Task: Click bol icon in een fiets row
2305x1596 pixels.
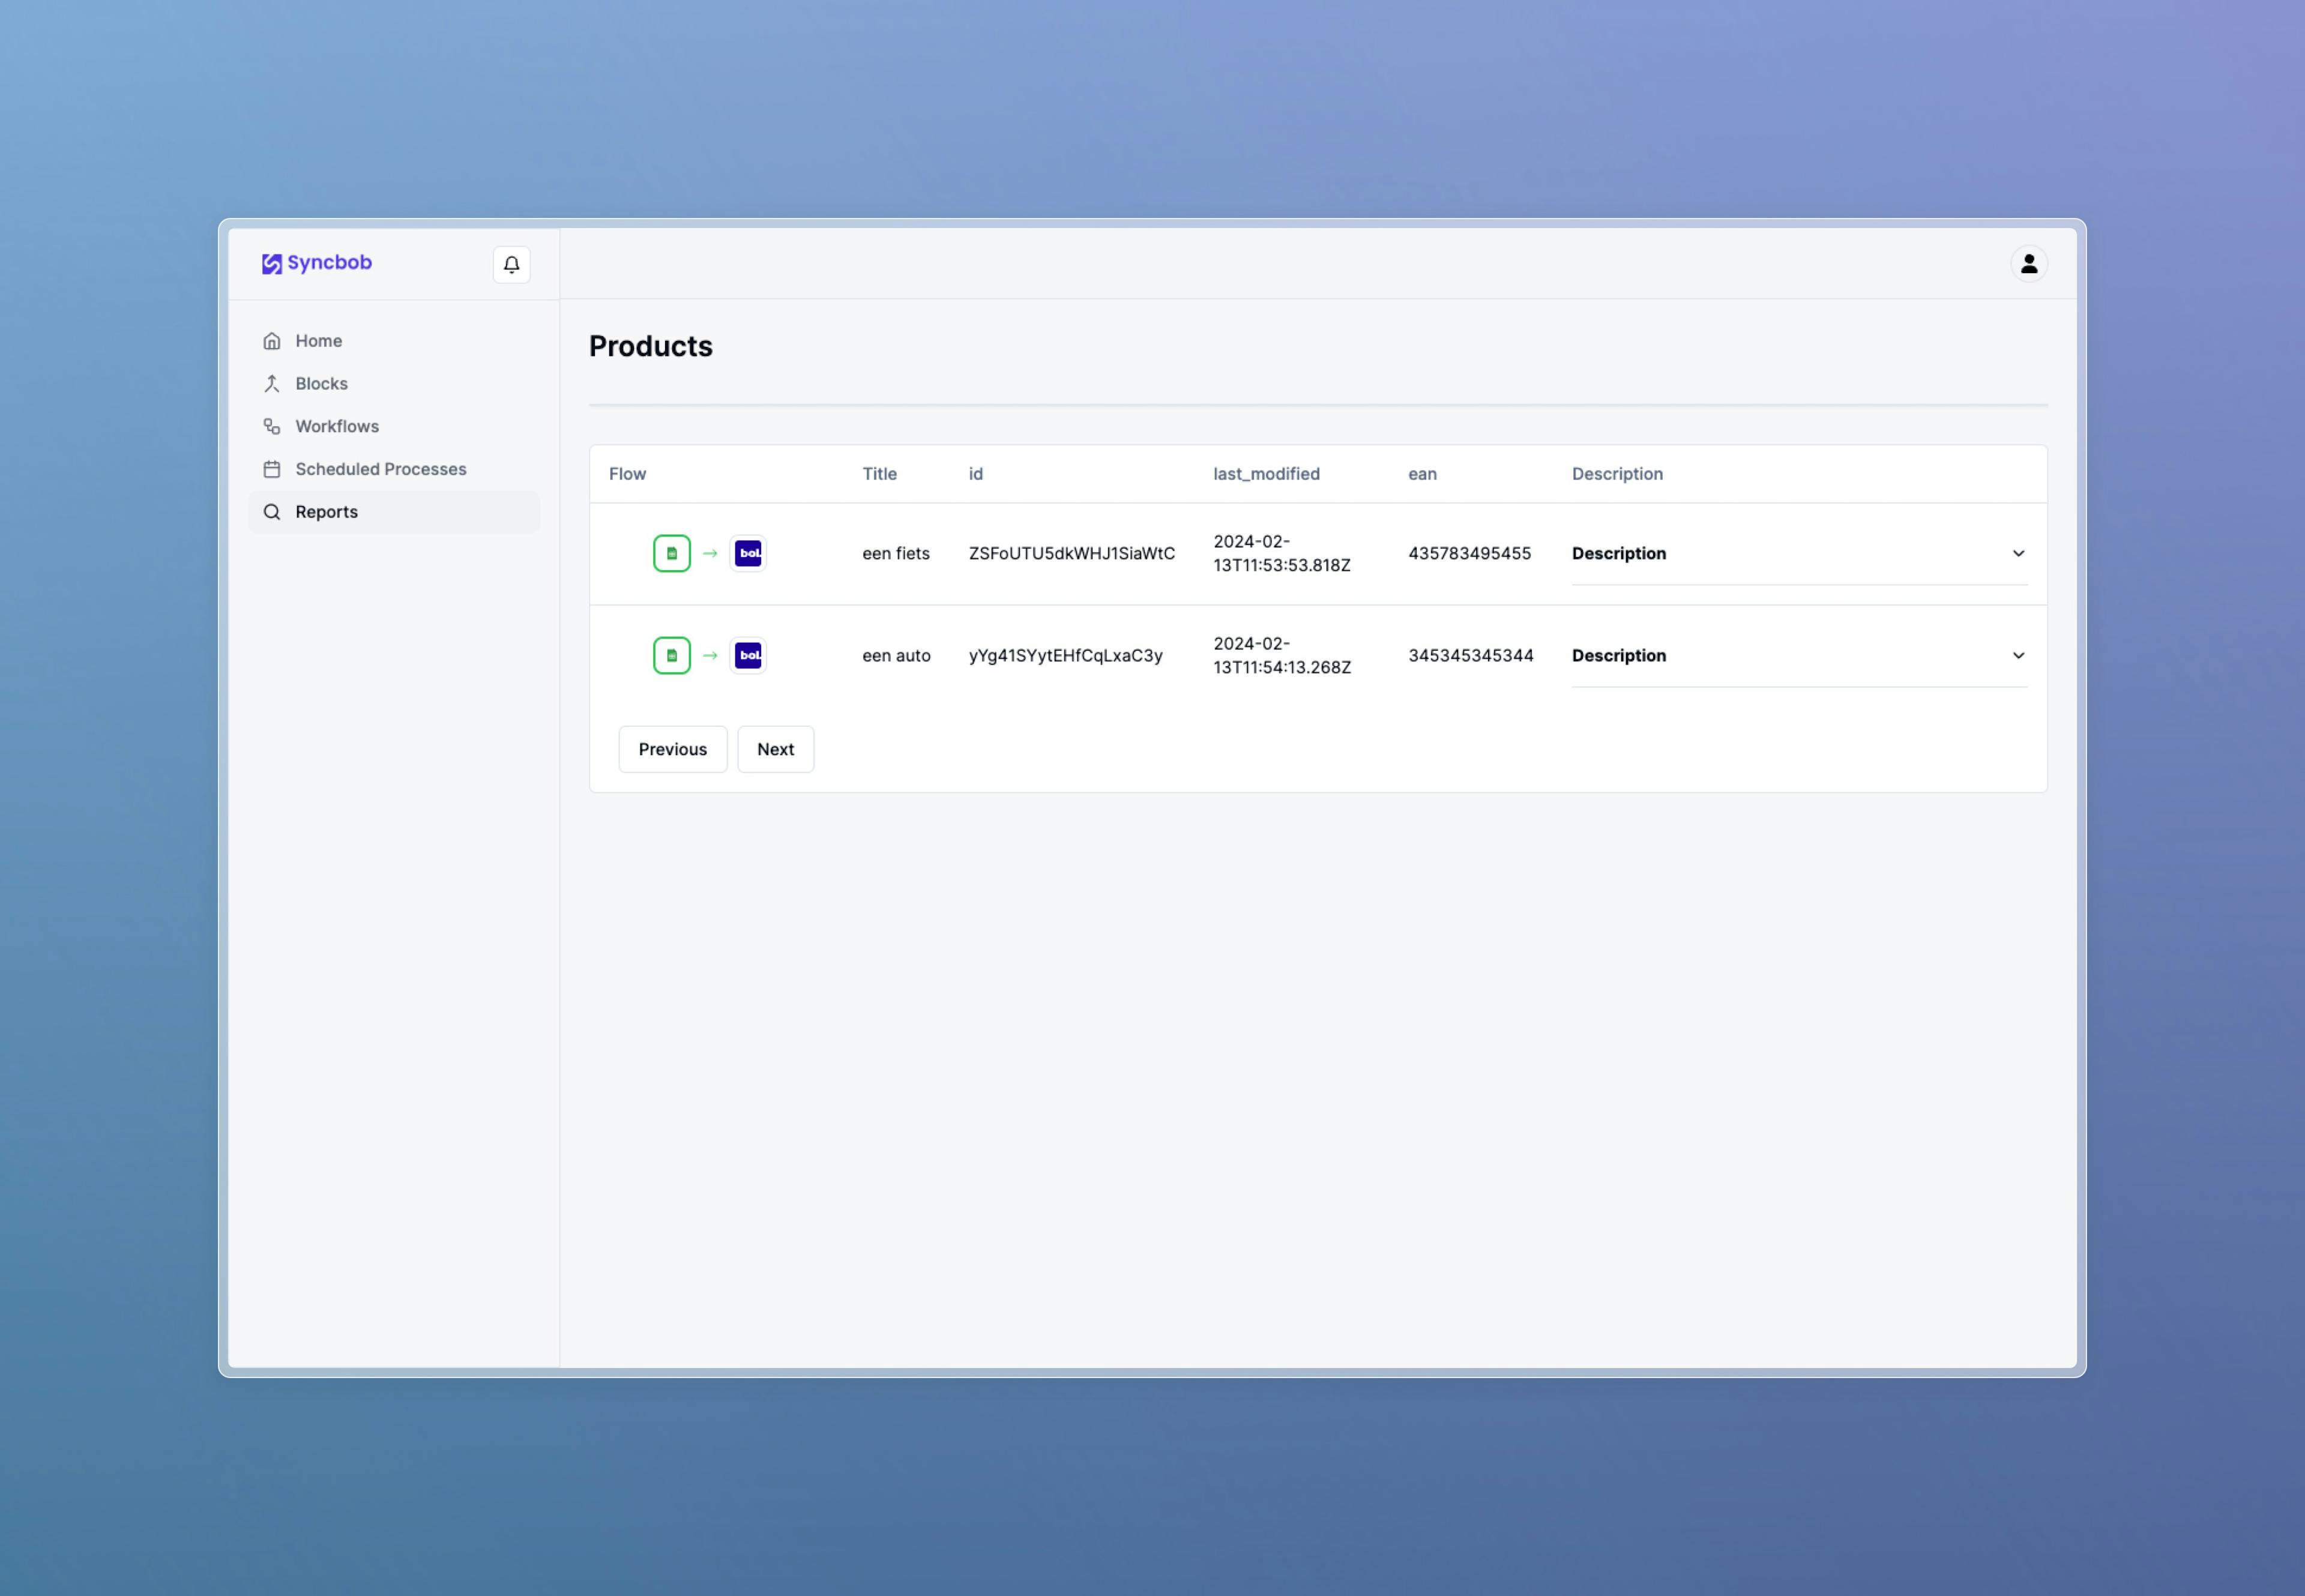Action: click(x=748, y=553)
